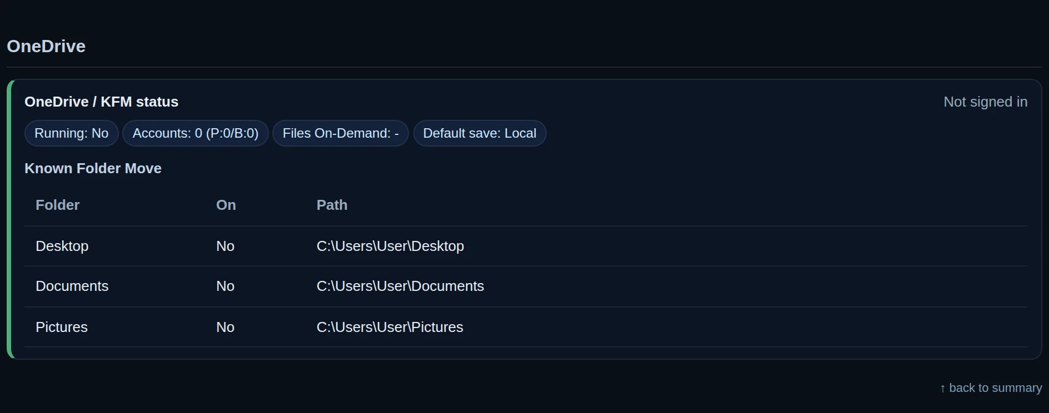Viewport: 1049px width, 413px height.
Task: Click the Path column header
Action: pos(332,205)
